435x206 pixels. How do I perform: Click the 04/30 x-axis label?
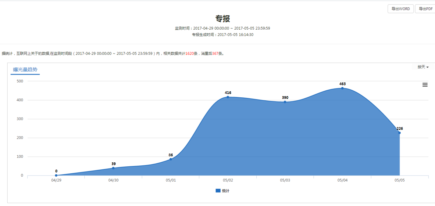click(x=113, y=180)
